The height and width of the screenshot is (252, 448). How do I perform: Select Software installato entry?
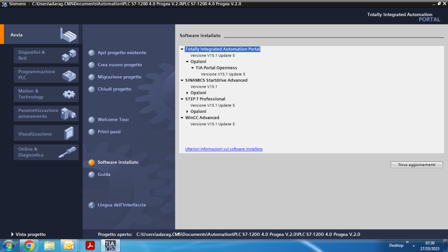tap(118, 162)
